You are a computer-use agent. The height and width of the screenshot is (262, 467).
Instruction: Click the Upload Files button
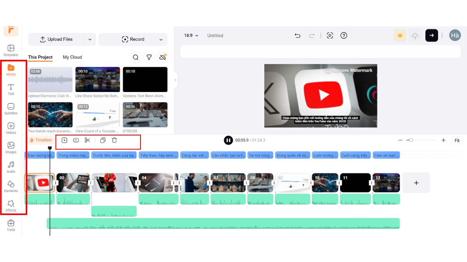click(56, 40)
